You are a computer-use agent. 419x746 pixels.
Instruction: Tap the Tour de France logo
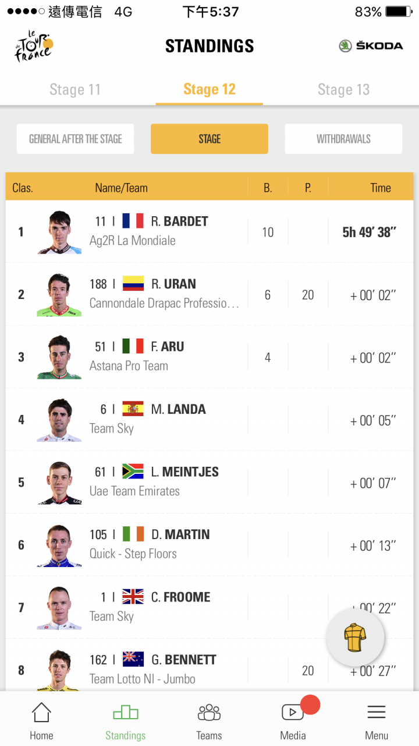click(x=34, y=45)
